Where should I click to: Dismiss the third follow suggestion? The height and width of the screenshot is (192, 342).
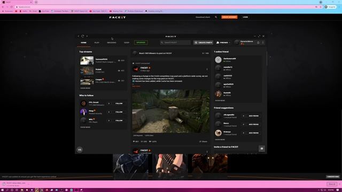109,121
